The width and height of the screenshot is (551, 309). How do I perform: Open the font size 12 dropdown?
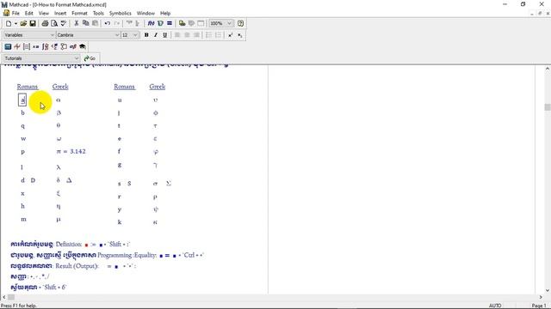coord(135,35)
